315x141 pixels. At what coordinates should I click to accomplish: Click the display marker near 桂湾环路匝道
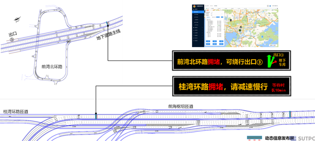click(96, 117)
